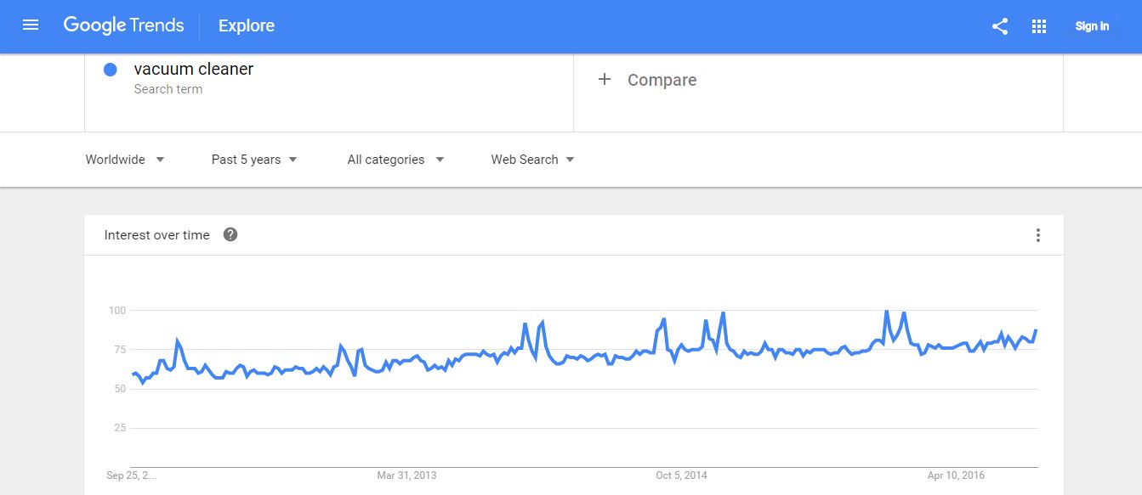This screenshot has height=495, width=1142.
Task: Click the Sign in button
Action: [1091, 26]
